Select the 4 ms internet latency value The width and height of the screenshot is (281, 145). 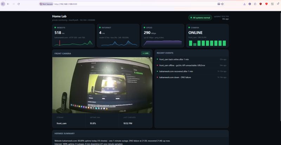(x=102, y=33)
